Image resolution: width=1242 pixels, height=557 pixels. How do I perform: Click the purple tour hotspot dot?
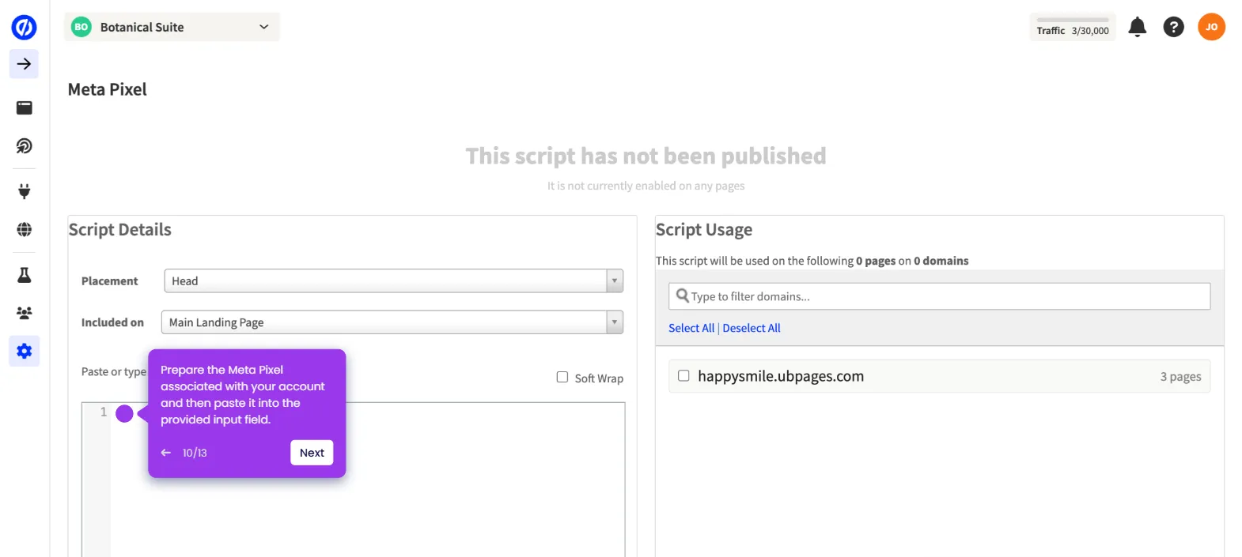pos(124,413)
